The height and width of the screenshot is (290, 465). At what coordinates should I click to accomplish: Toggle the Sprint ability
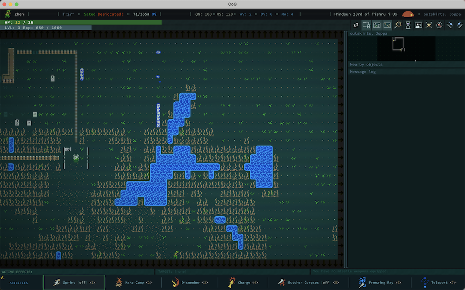coord(74,282)
